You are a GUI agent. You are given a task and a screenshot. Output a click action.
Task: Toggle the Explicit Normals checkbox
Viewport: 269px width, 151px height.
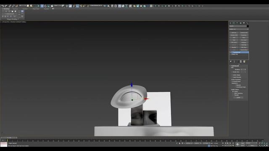(232, 77)
